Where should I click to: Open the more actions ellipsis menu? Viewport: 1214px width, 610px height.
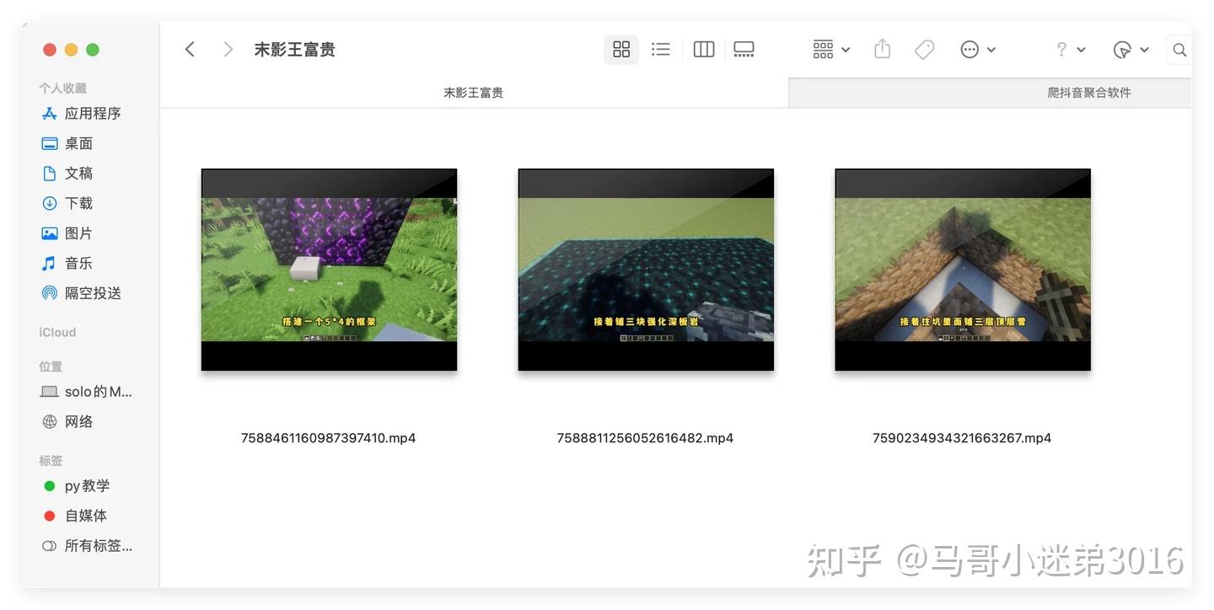point(978,50)
